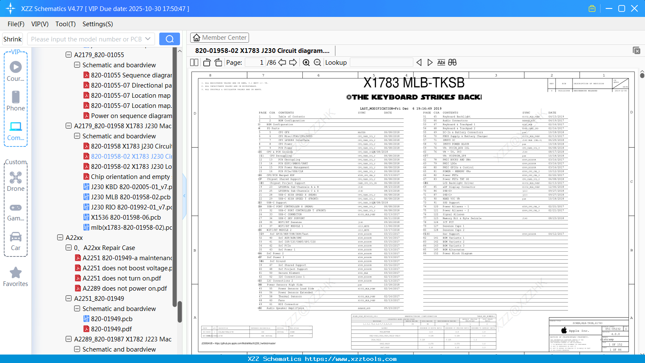Select the 820-01958-02 X1783 J230 Circuit diagram tab

262,51
